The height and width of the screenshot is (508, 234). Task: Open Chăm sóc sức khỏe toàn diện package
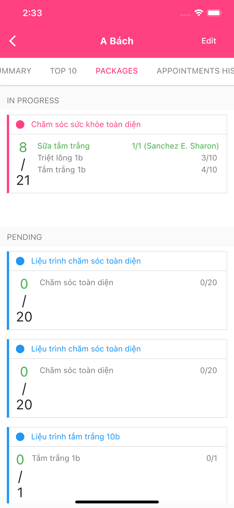click(86, 125)
